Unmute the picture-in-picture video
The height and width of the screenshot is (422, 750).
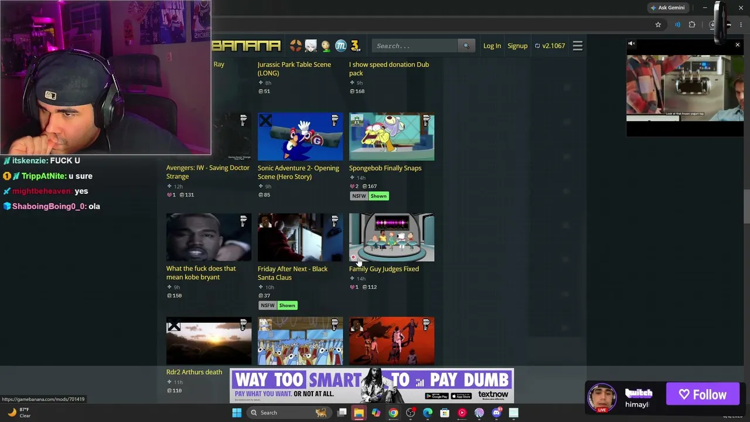(x=632, y=44)
